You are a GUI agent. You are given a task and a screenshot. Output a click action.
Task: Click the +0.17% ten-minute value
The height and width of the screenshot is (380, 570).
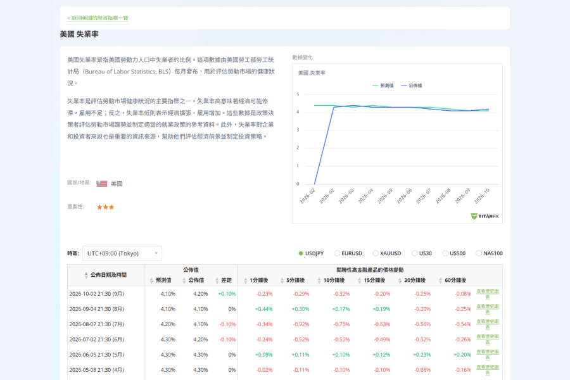(341, 309)
